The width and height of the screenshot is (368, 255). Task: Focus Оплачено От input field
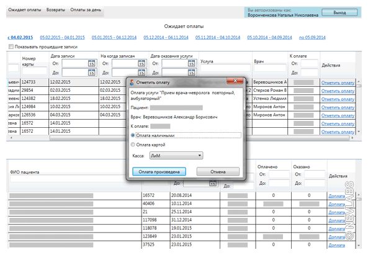(279, 174)
